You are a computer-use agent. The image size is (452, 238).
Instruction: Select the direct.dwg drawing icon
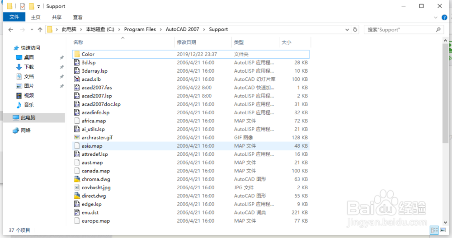pyautogui.click(x=77, y=196)
